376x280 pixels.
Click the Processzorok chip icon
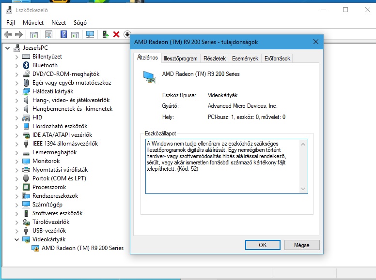(26, 187)
